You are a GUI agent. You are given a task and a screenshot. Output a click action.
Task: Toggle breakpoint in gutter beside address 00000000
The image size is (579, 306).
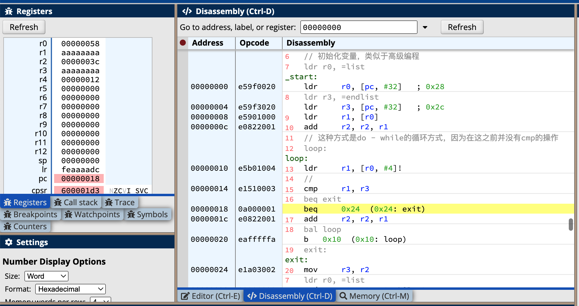click(183, 87)
